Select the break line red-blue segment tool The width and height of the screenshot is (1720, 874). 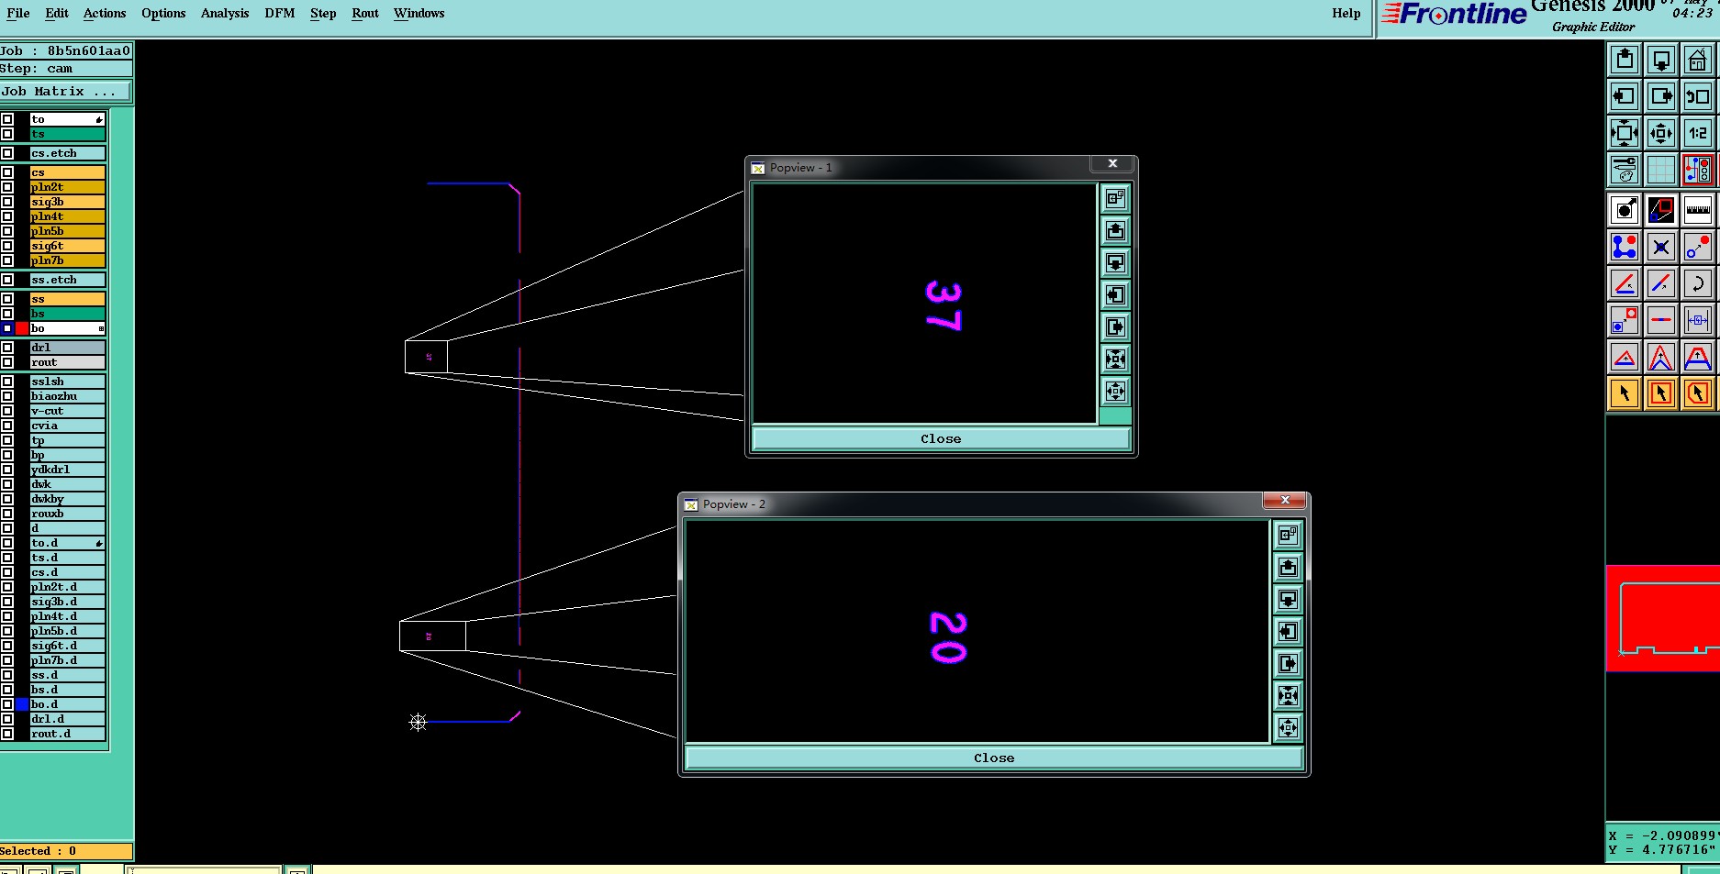coord(1661,320)
